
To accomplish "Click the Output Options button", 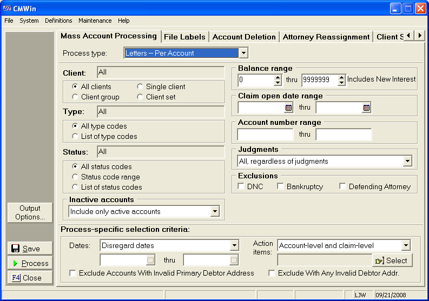I will click(x=30, y=212).
